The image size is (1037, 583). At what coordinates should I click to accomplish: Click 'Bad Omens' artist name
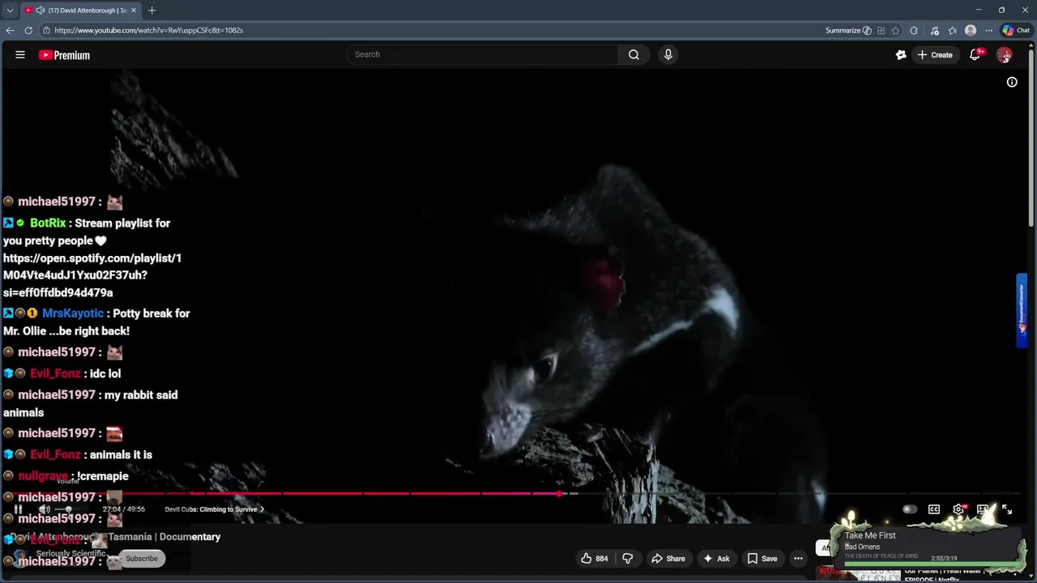pos(862,547)
